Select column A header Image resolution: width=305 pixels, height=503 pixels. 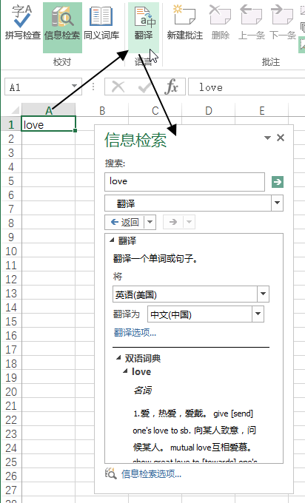tap(48, 110)
